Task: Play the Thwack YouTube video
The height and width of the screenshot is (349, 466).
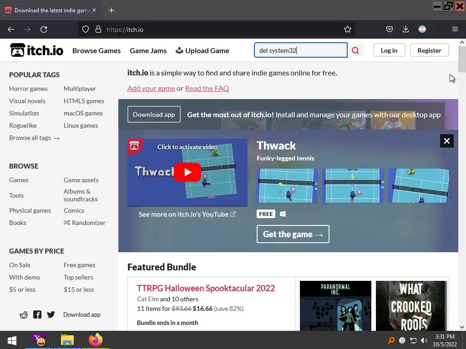Action: pos(187,172)
